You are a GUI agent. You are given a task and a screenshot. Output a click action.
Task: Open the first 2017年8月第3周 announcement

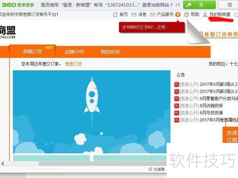(x=218, y=84)
